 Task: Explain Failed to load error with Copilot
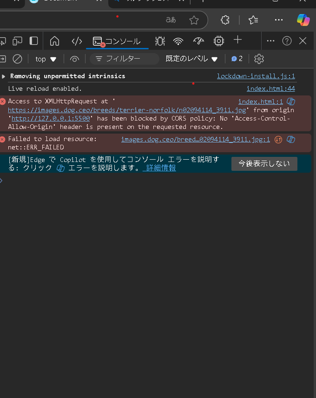point(291,139)
